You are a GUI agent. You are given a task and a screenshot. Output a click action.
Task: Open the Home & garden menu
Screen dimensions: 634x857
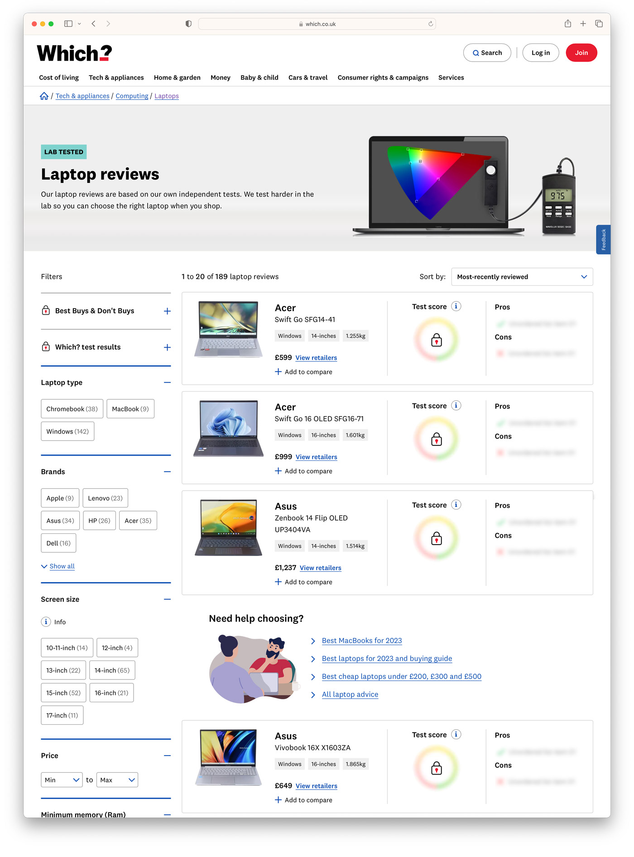[177, 77]
